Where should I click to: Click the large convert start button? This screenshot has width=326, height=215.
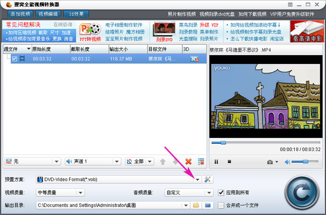click(x=302, y=193)
